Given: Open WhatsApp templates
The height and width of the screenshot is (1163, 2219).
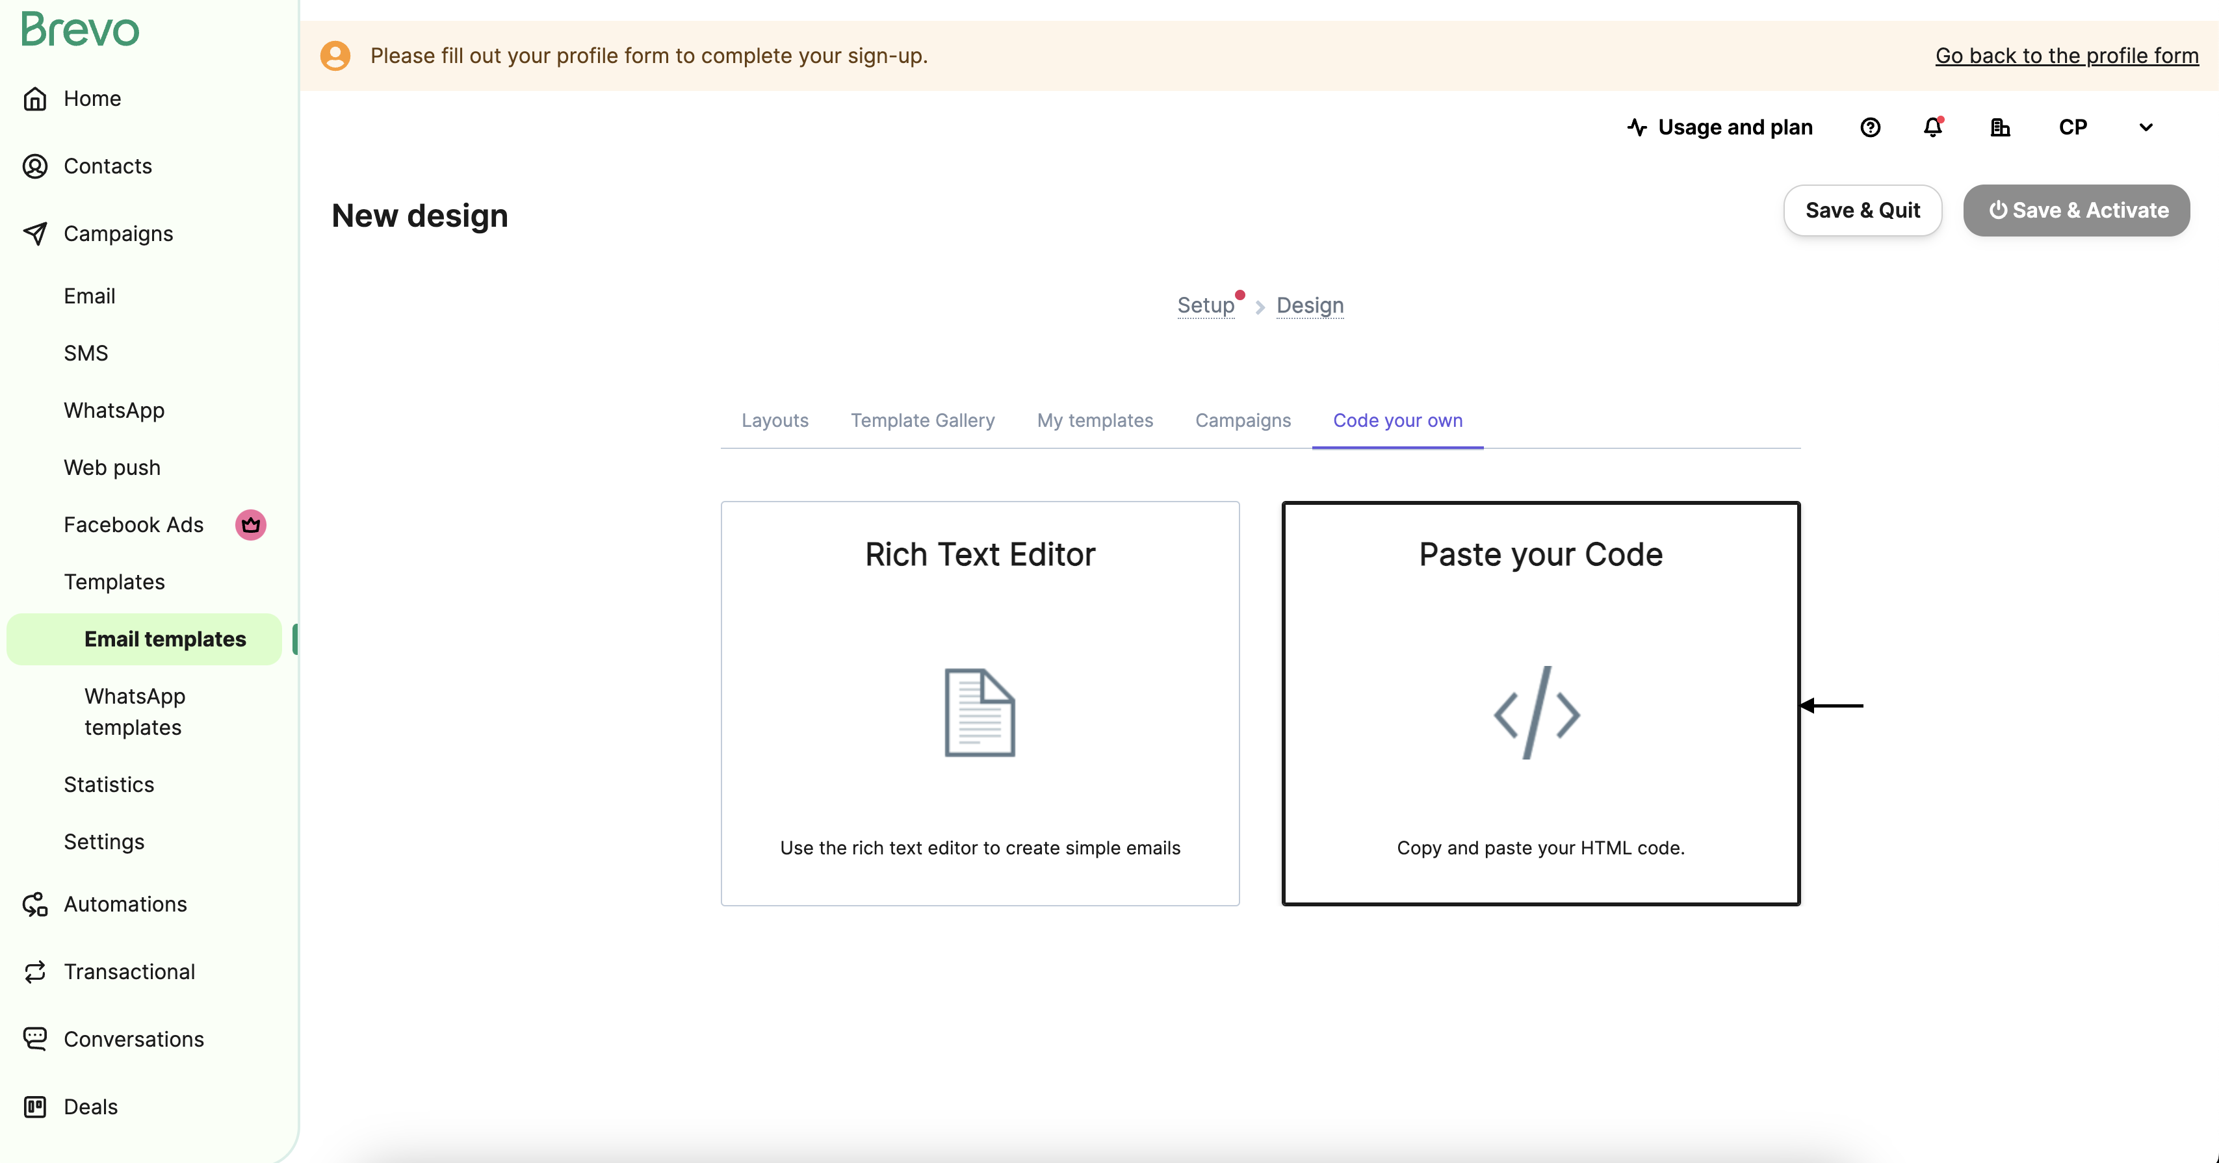Looking at the screenshot, I should coord(135,712).
